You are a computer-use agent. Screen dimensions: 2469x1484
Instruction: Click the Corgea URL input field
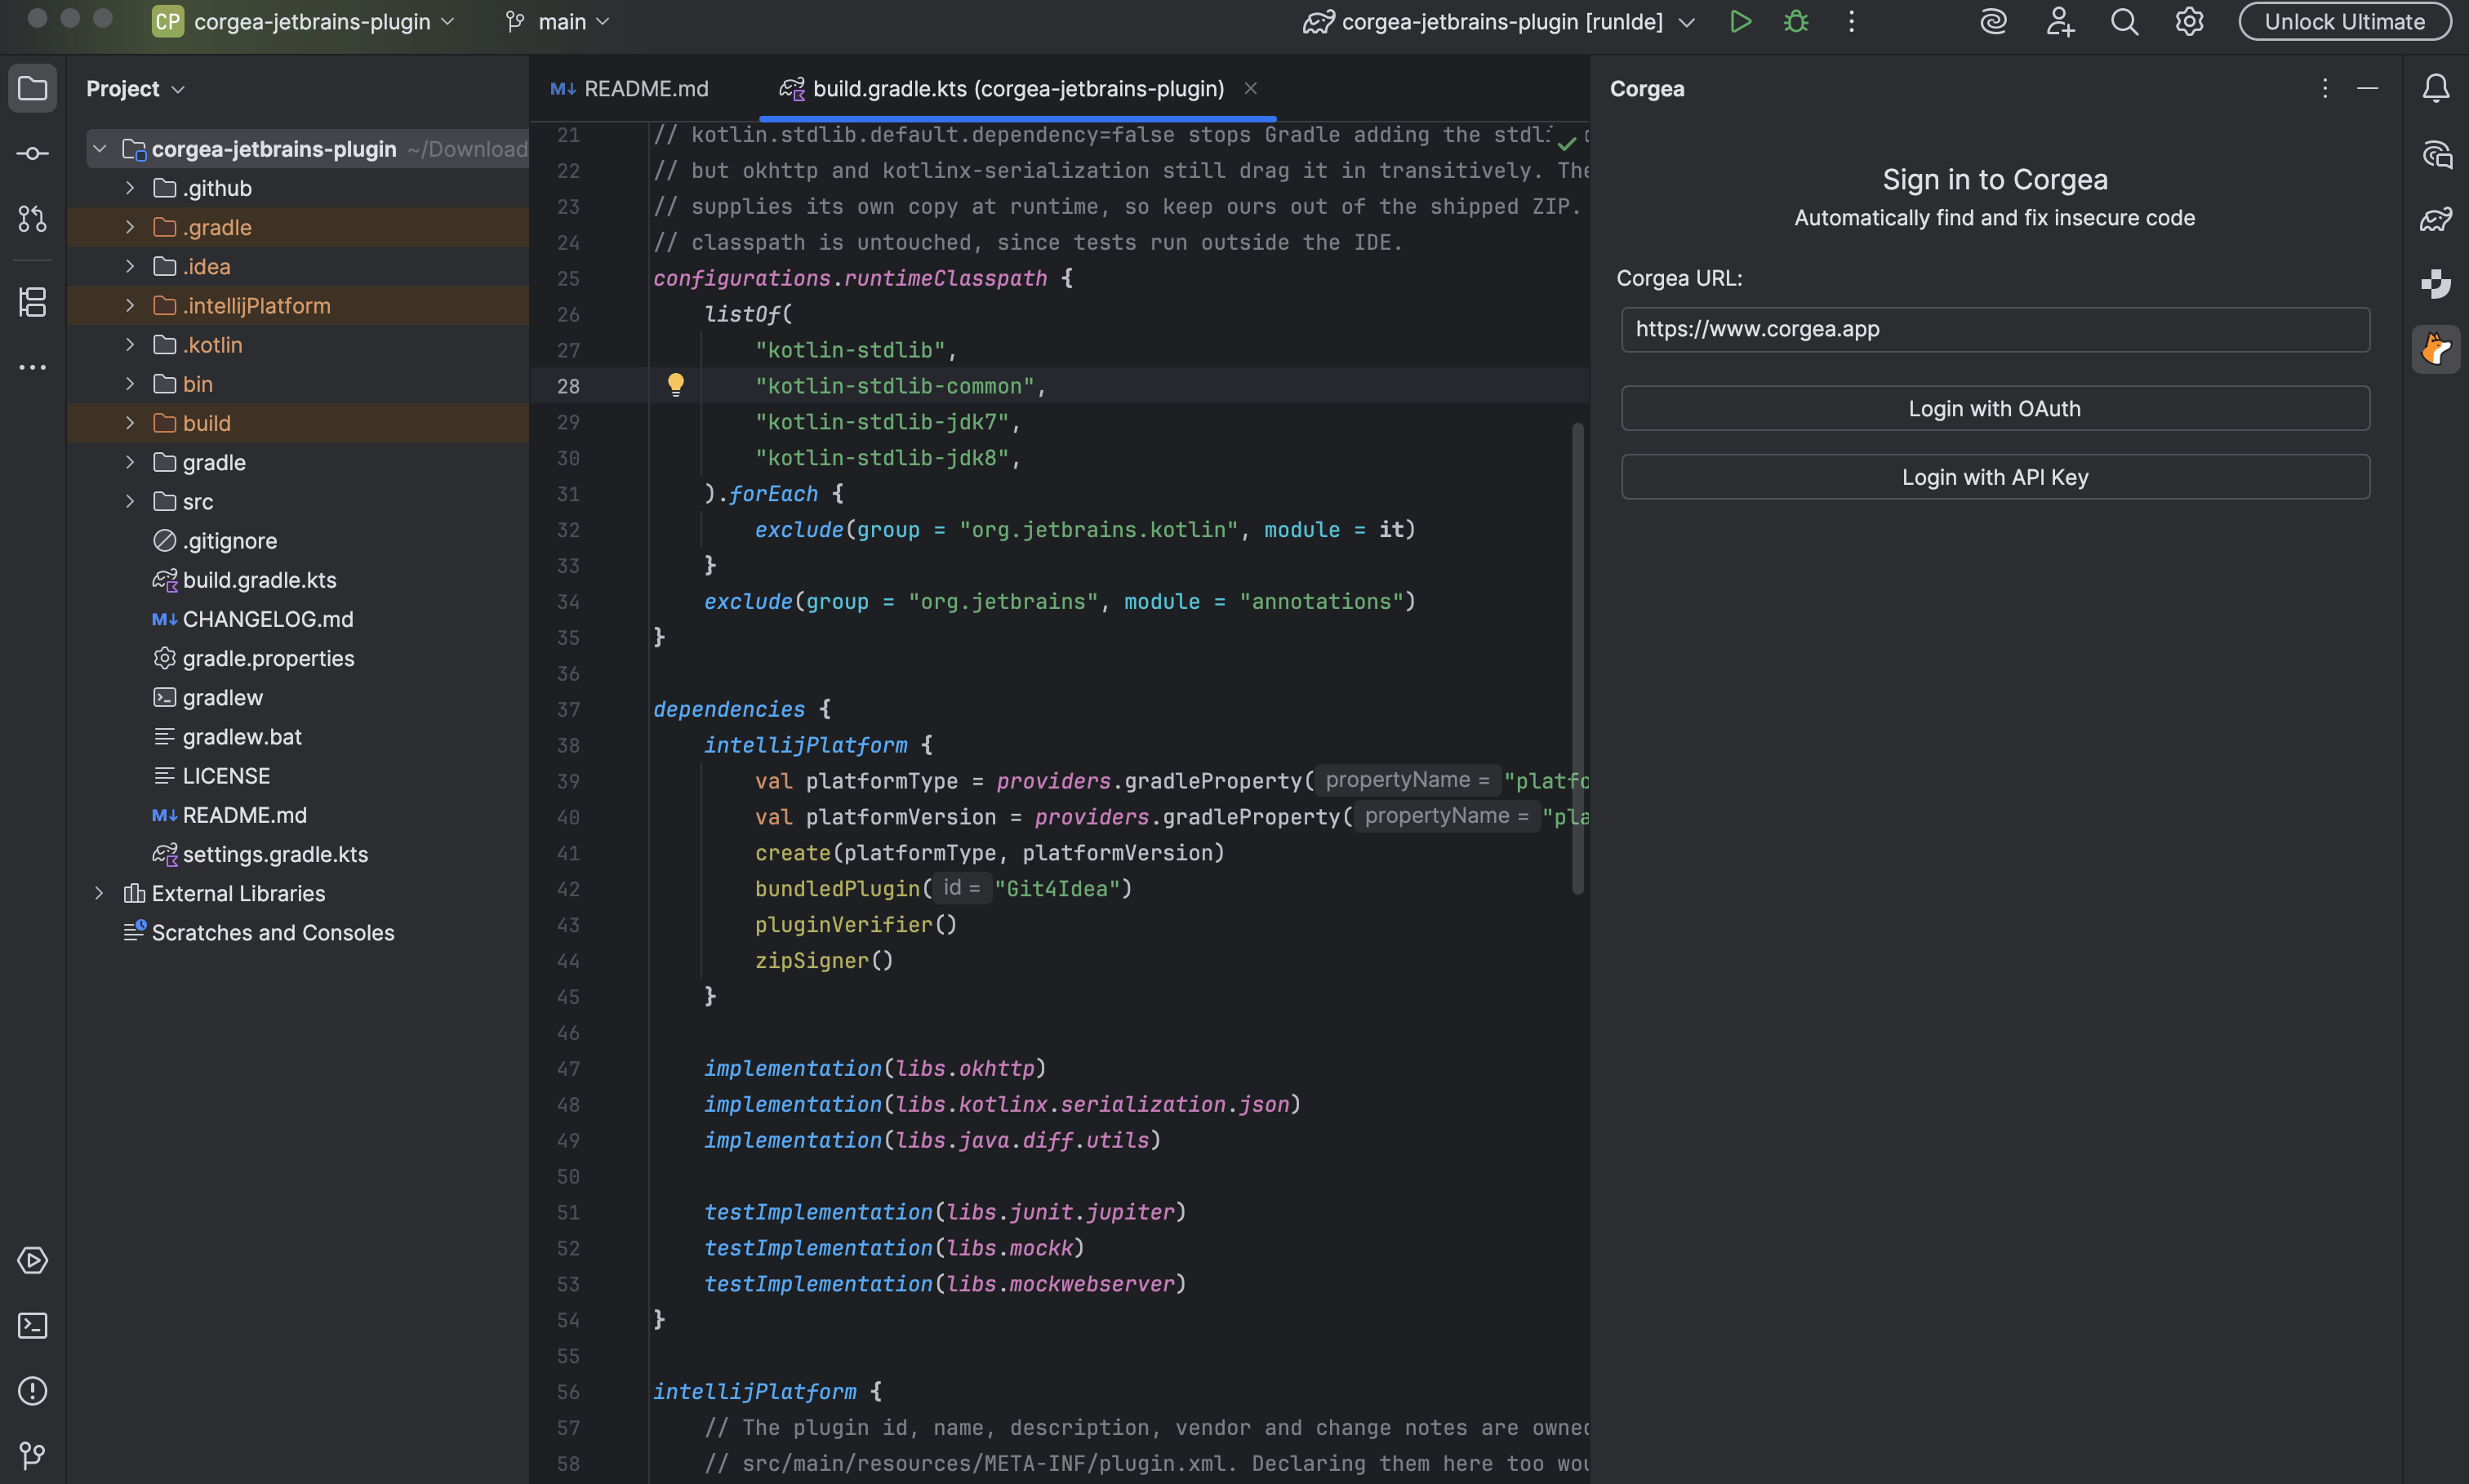pyautogui.click(x=1994, y=329)
